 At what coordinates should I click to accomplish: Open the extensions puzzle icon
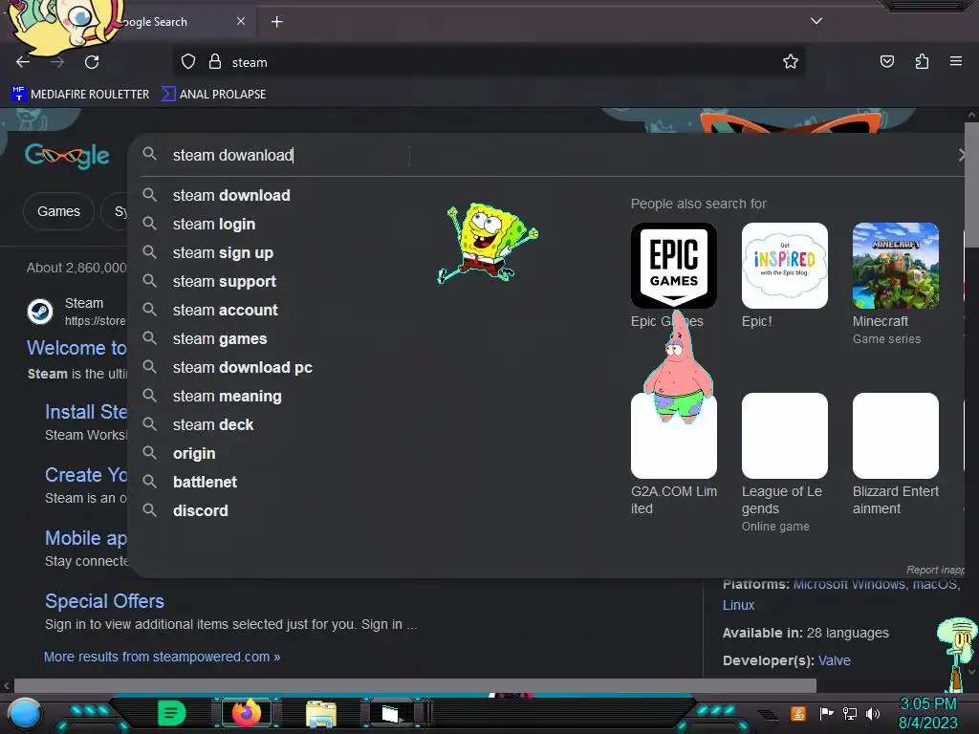(x=922, y=62)
